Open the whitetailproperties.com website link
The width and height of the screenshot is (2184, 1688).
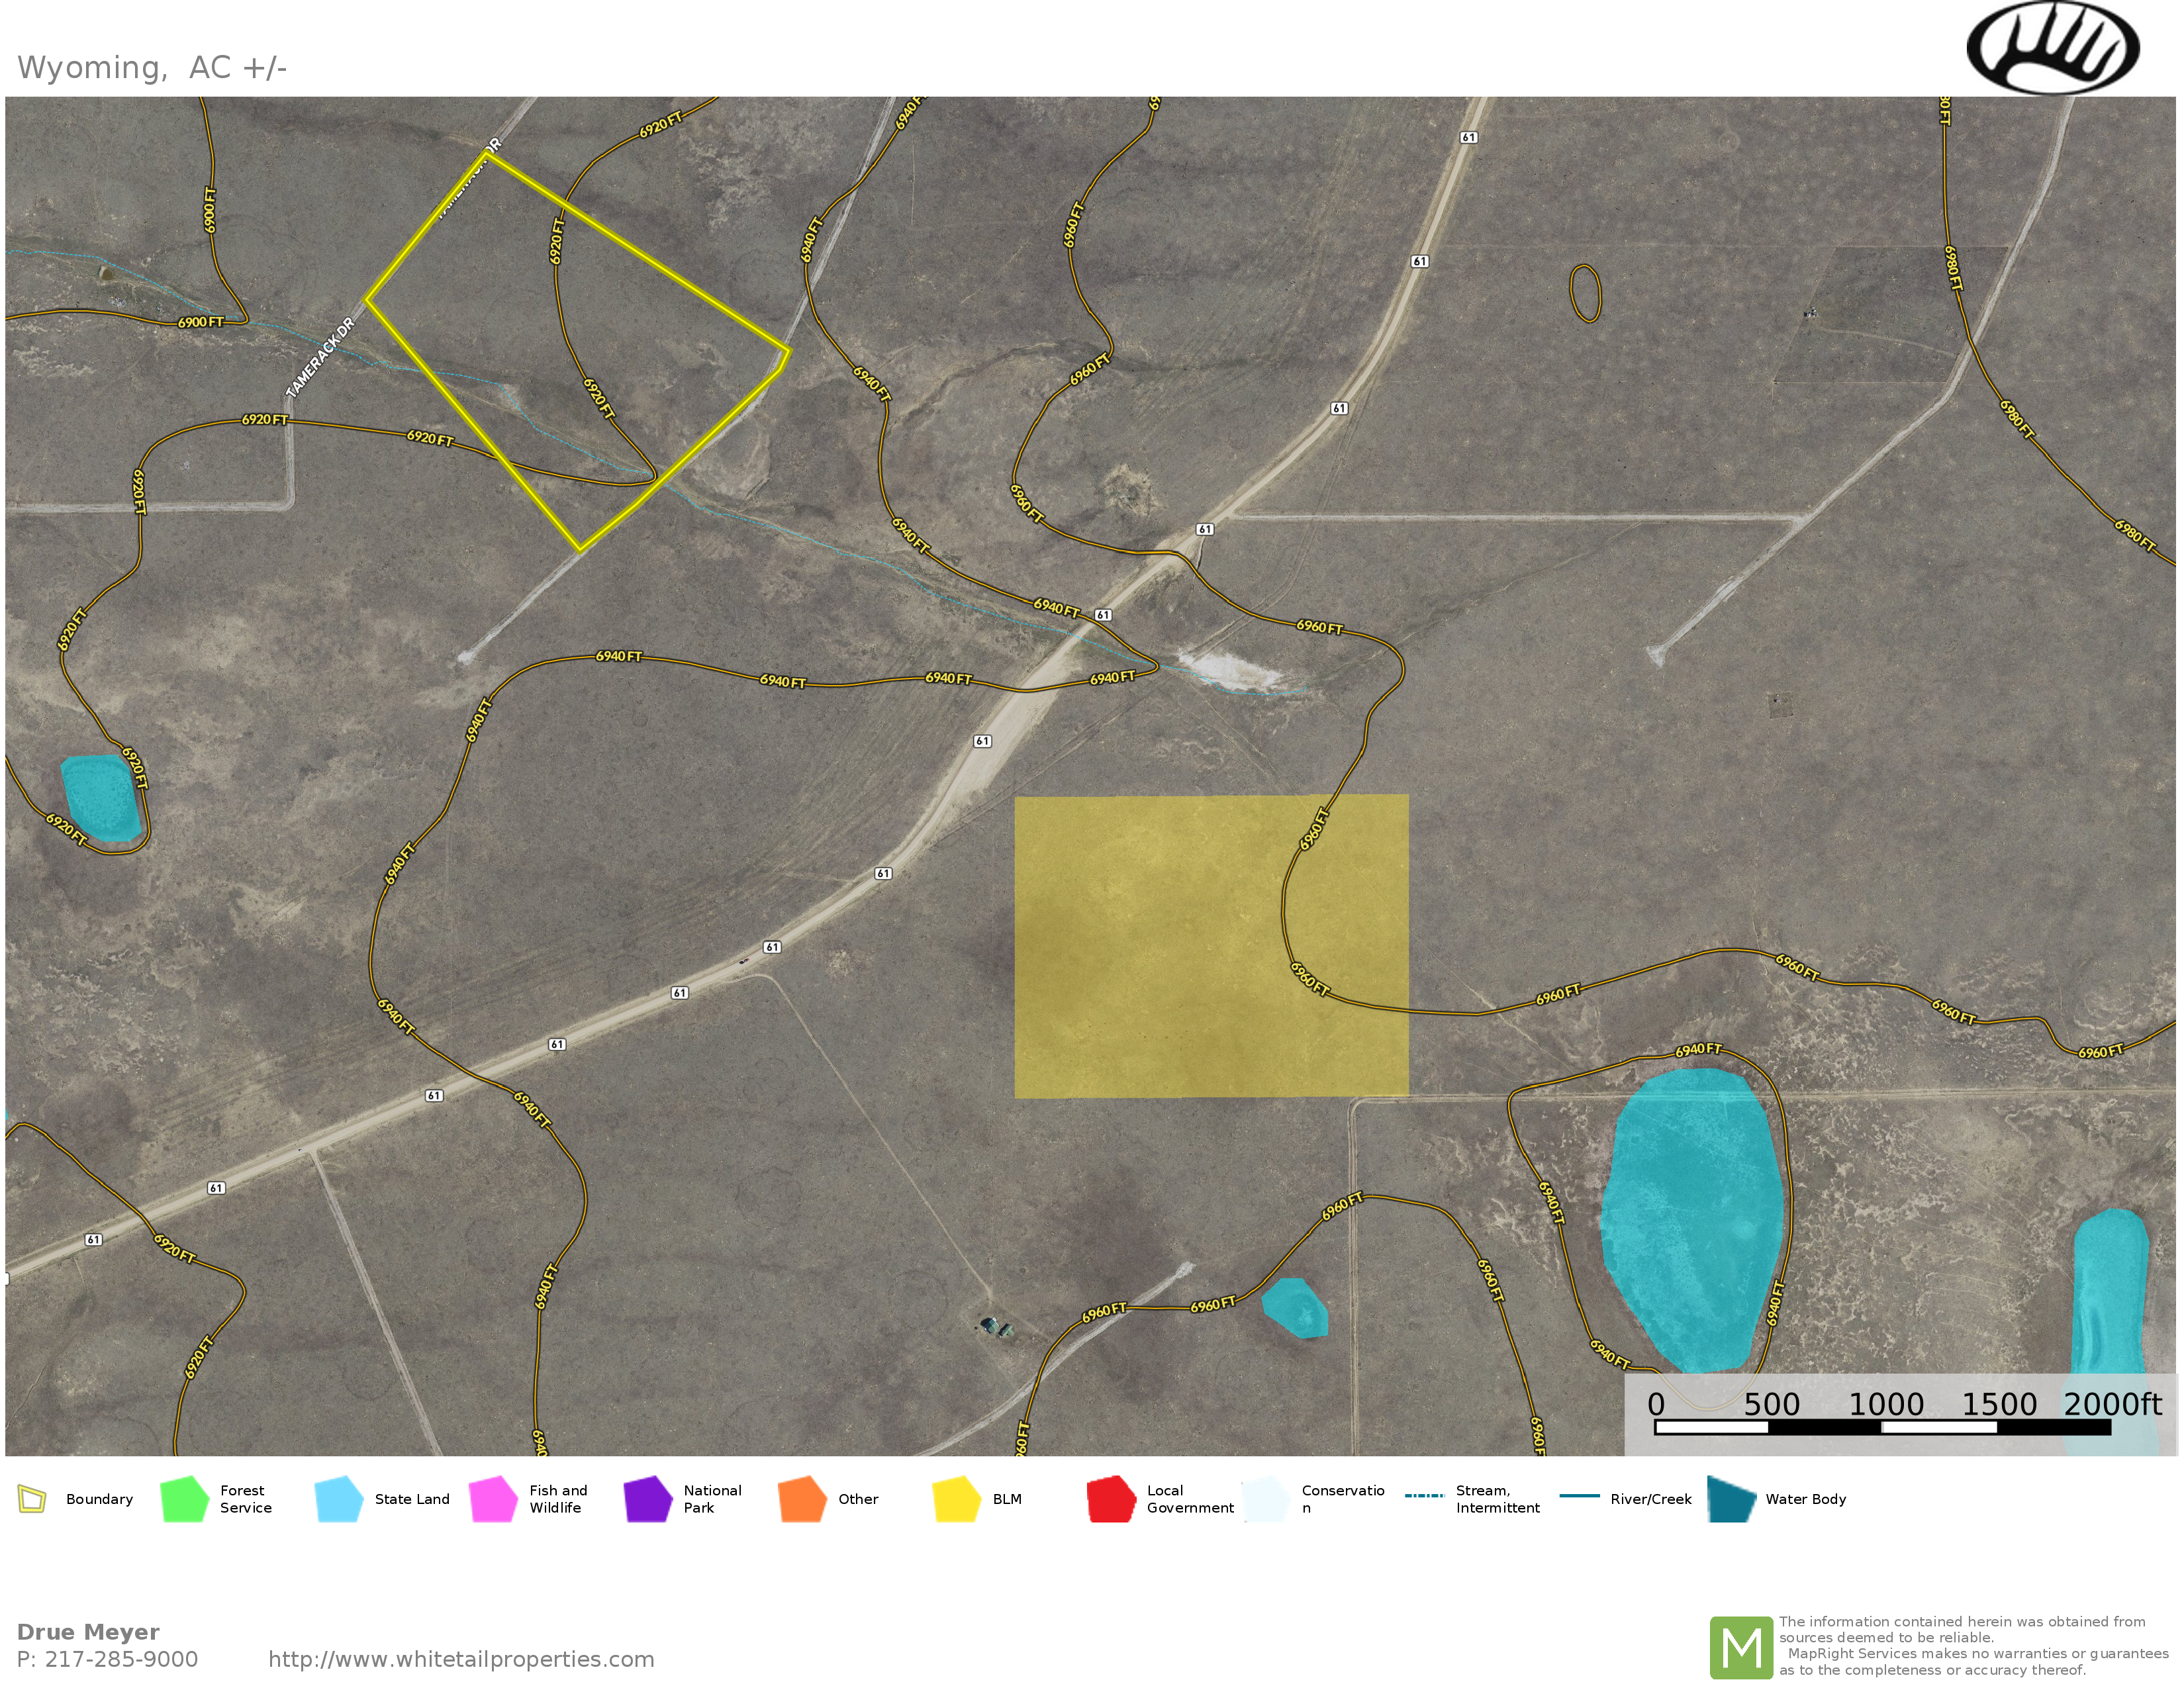pos(461,1660)
